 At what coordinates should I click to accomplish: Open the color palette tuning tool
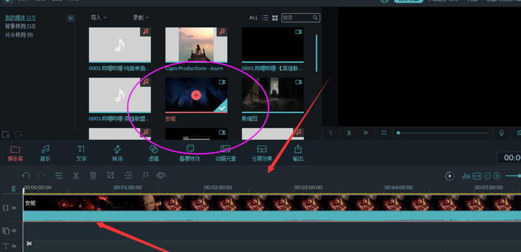(x=161, y=175)
